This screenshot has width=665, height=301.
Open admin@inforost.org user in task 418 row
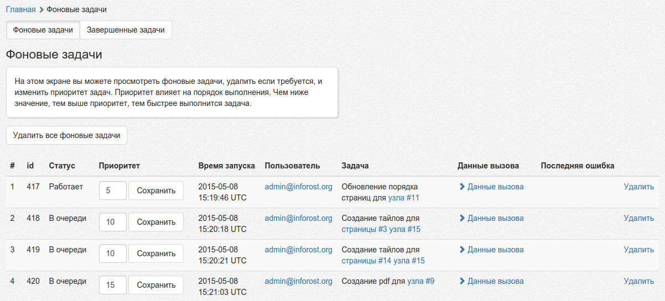tap(298, 218)
